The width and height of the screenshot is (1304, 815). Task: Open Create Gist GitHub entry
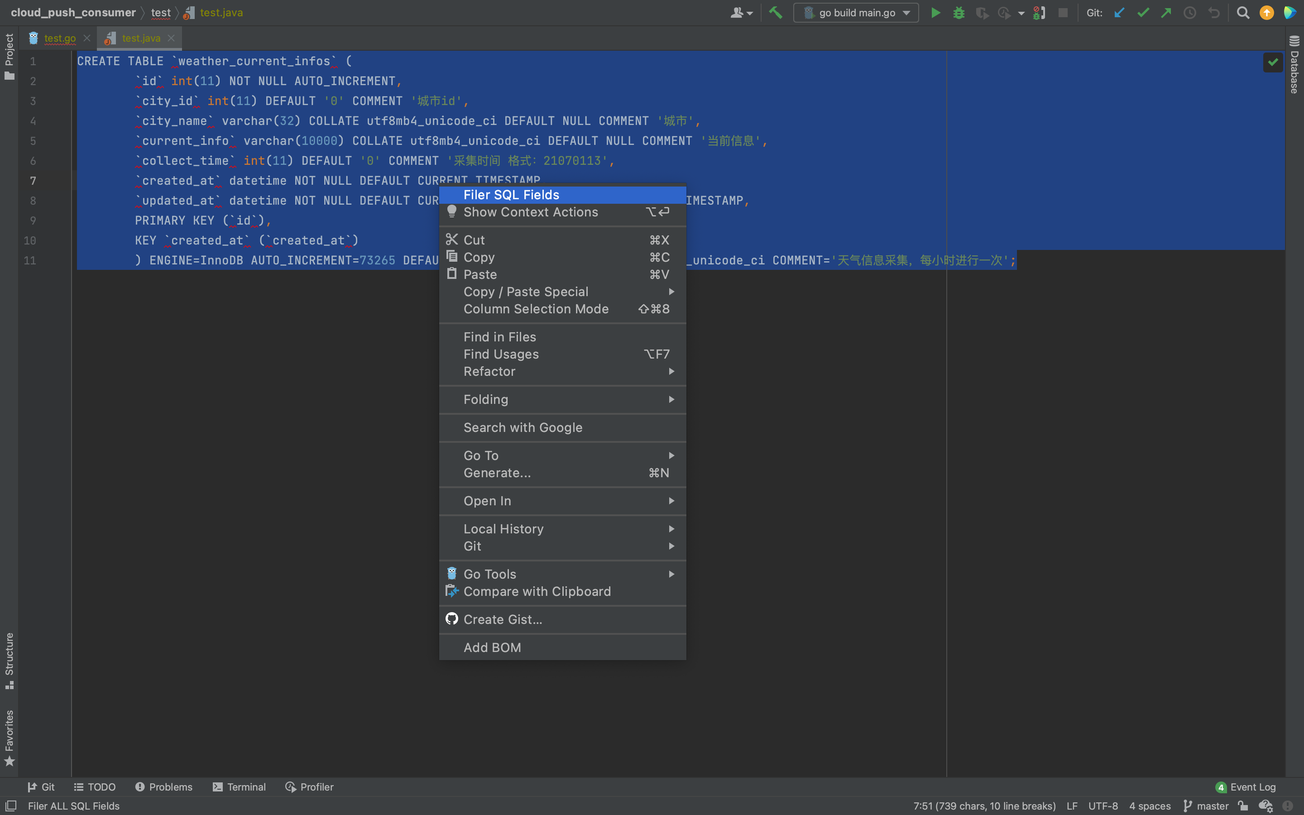click(x=502, y=619)
